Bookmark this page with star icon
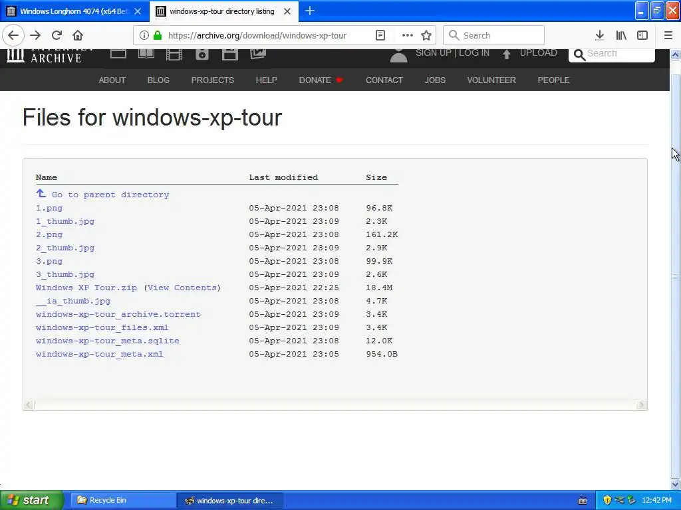Image resolution: width=681 pixels, height=510 pixels. (426, 35)
